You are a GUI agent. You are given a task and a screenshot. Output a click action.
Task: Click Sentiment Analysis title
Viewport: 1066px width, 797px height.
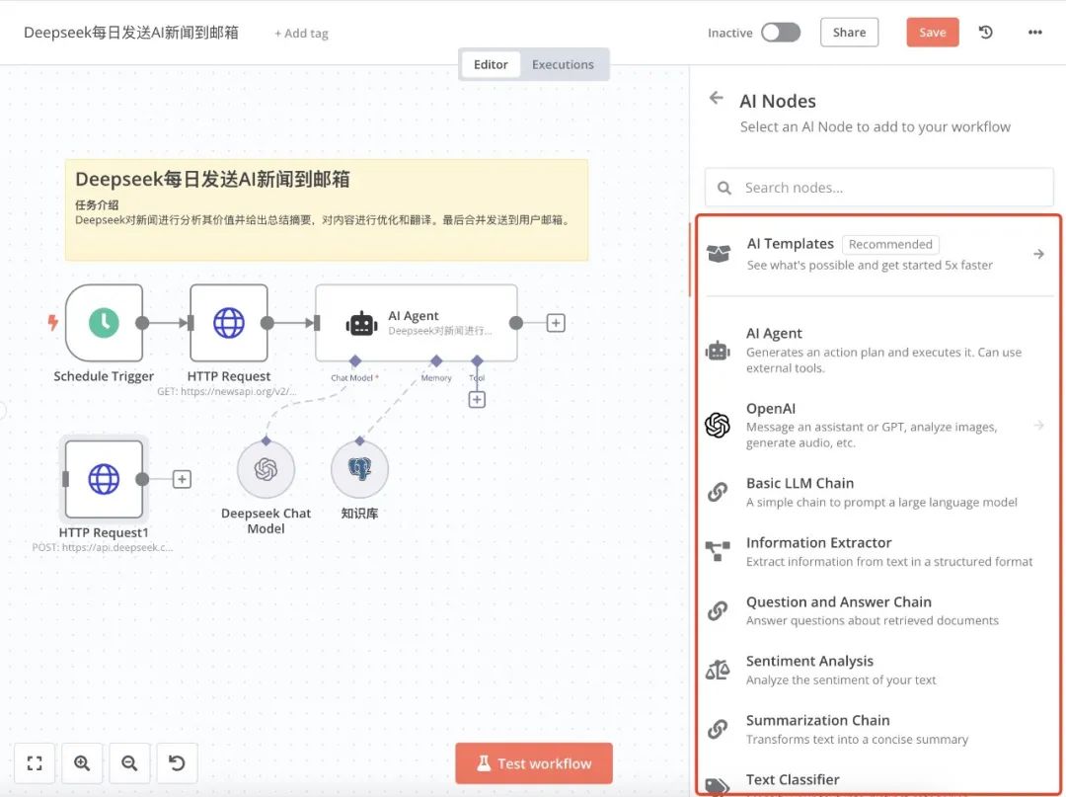809,661
